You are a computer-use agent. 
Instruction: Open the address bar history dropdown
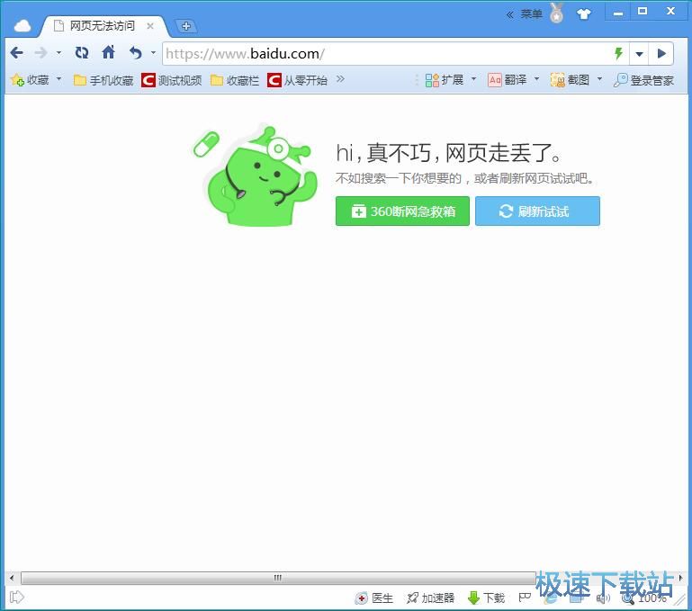(639, 54)
